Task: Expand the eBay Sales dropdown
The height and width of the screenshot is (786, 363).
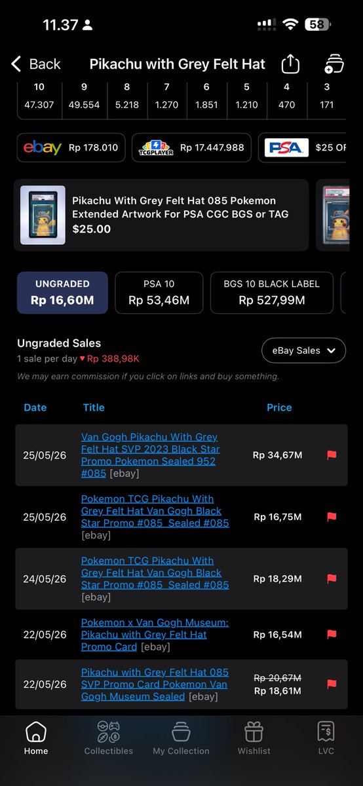Action: [x=304, y=350]
